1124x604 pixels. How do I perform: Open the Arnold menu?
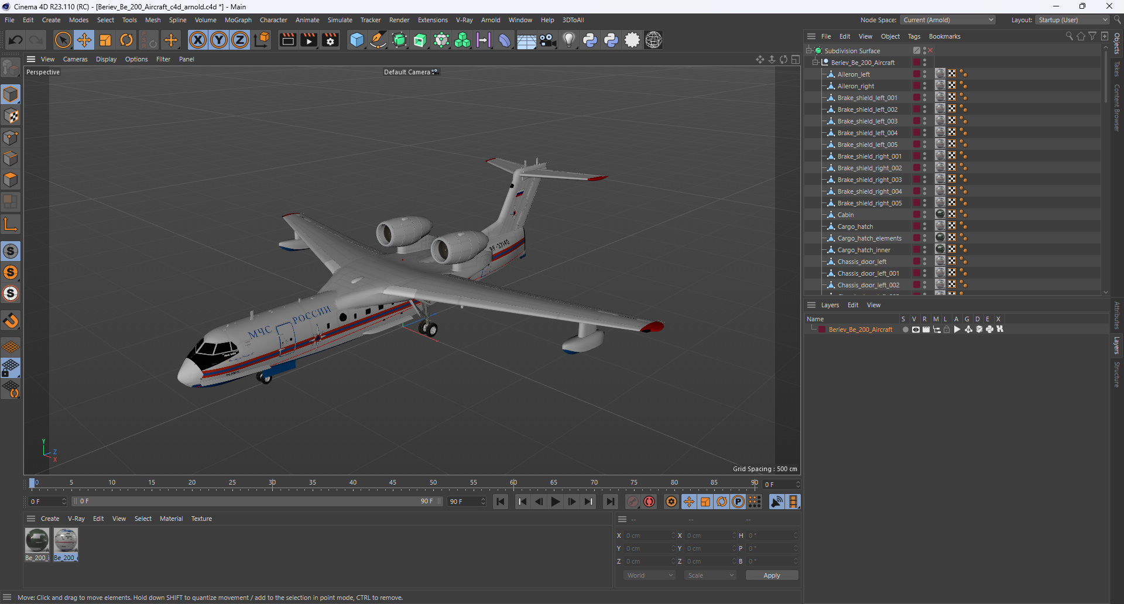tap(491, 20)
